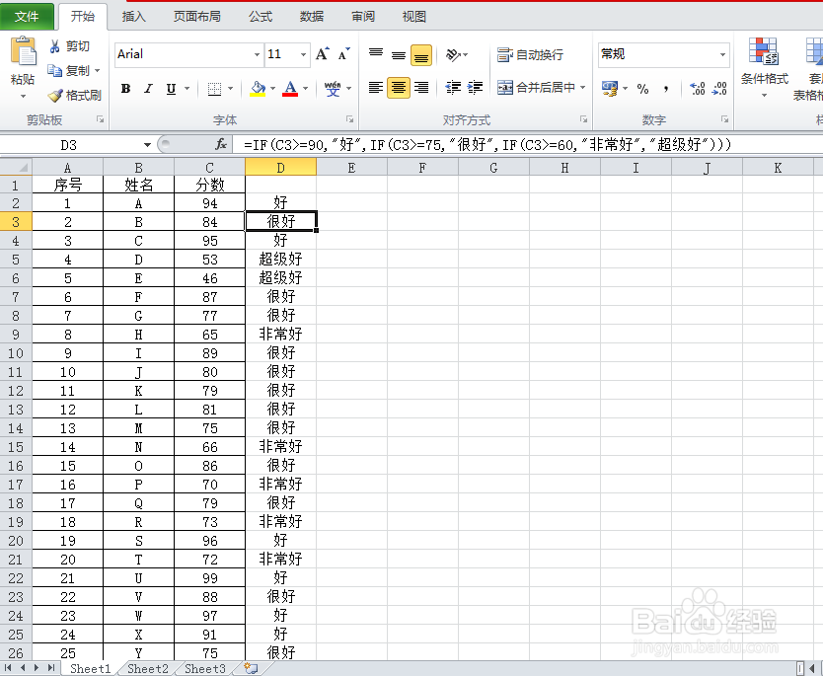Go to previous sheet navigation arrow

[23, 668]
